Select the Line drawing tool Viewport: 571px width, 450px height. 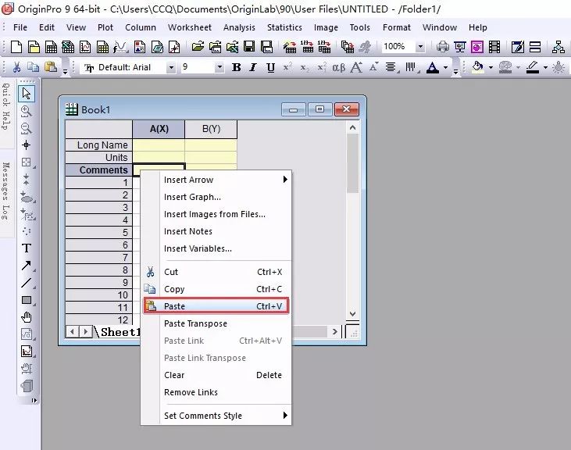pyautogui.click(x=27, y=283)
